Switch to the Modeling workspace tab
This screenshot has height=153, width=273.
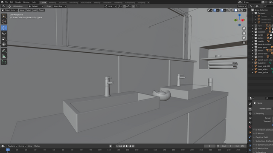point(52,3)
